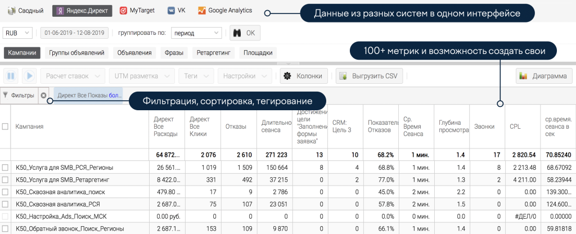Sort by the CPL column header

tap(515, 127)
